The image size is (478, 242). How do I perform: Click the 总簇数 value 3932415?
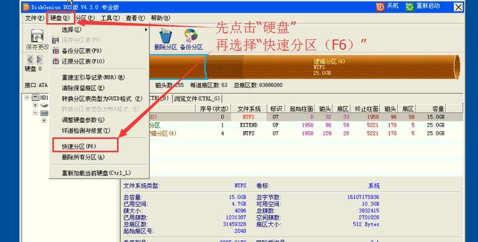[x=369, y=211]
